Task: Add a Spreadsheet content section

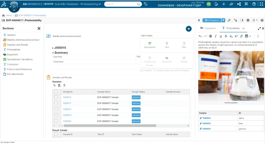Action: (150, 45)
